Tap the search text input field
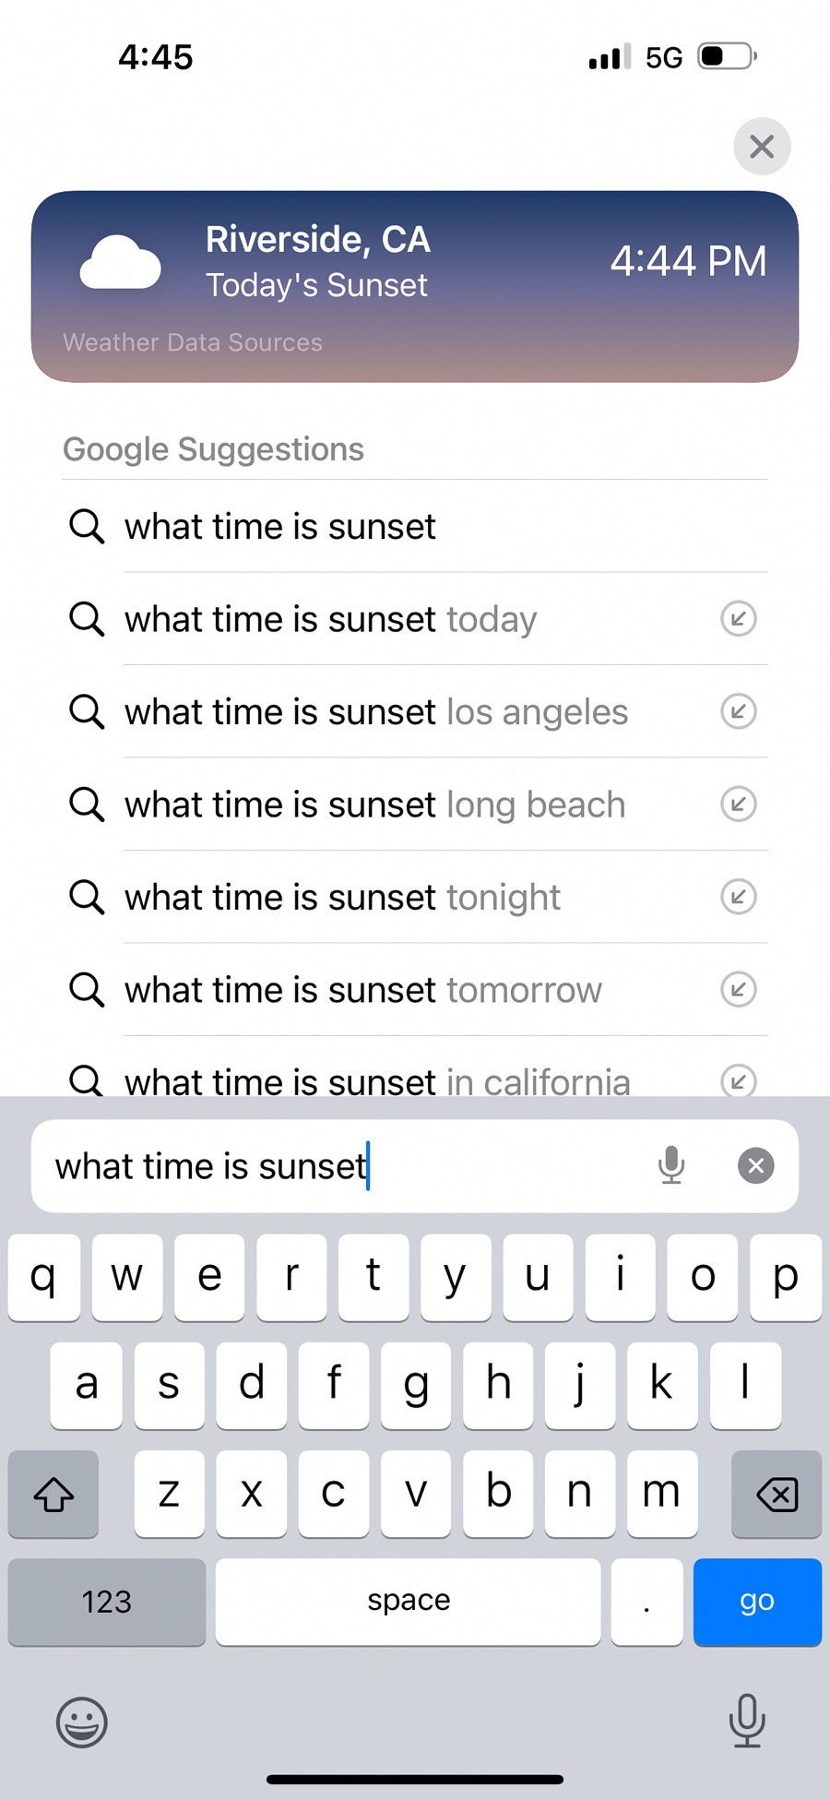 click(341, 1166)
